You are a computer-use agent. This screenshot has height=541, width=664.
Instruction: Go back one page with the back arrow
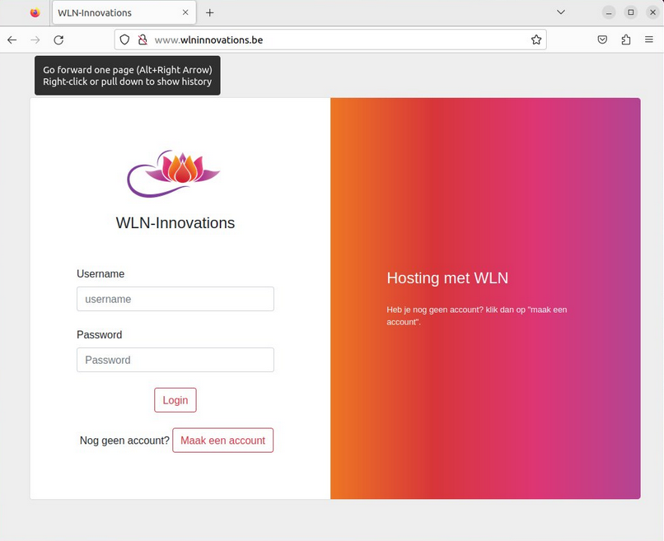tap(12, 40)
